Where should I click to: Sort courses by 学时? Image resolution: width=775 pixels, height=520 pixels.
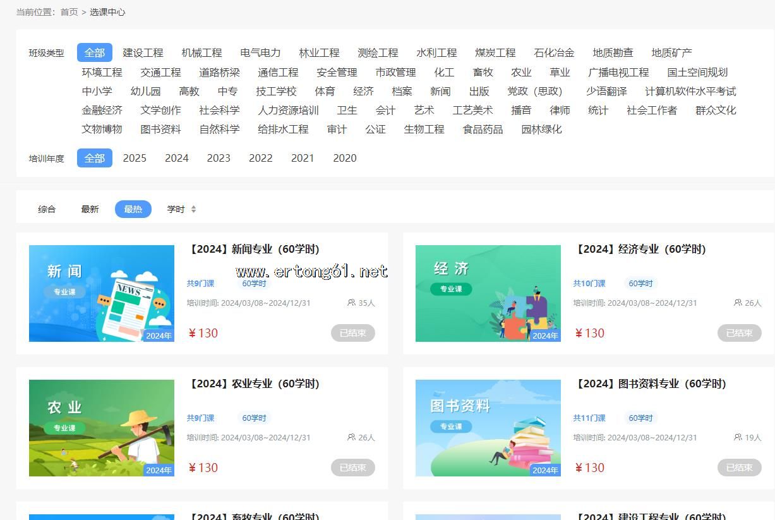tap(176, 209)
